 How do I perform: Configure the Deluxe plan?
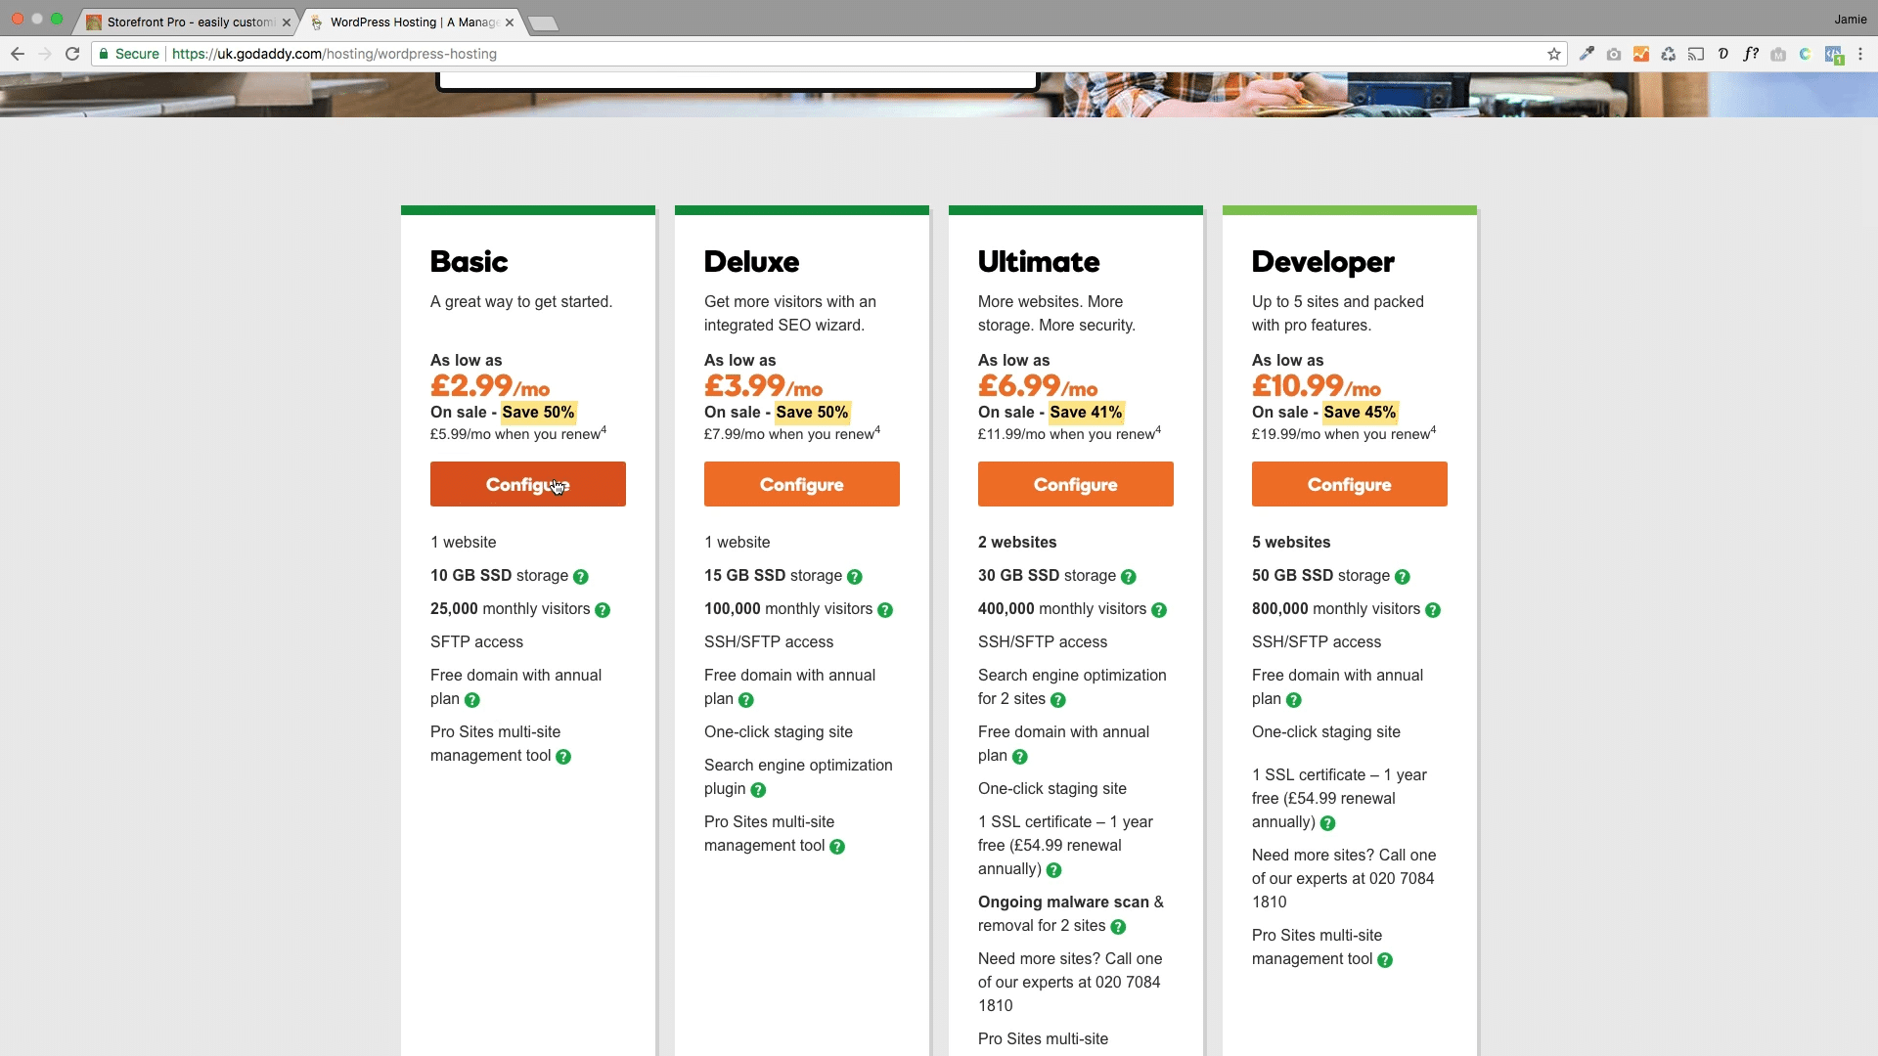(x=802, y=484)
